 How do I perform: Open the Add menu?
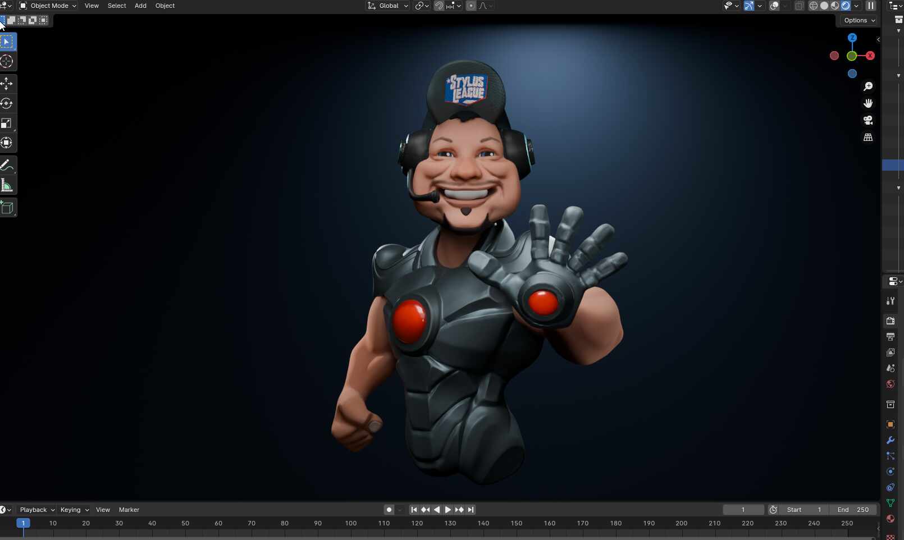click(140, 6)
